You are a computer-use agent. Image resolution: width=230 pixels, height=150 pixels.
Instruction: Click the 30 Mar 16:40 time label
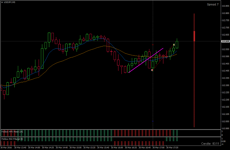point(145,147)
